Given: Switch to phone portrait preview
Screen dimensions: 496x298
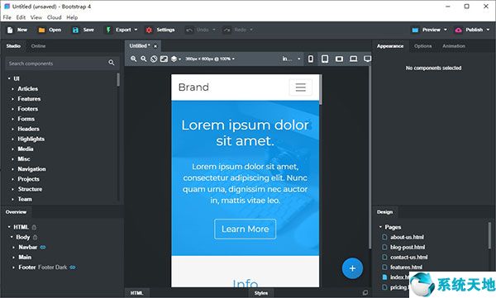Looking at the screenshot, I should (311, 59).
